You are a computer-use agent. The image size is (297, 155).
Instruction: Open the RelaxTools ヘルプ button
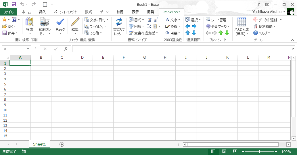[x=262, y=33]
